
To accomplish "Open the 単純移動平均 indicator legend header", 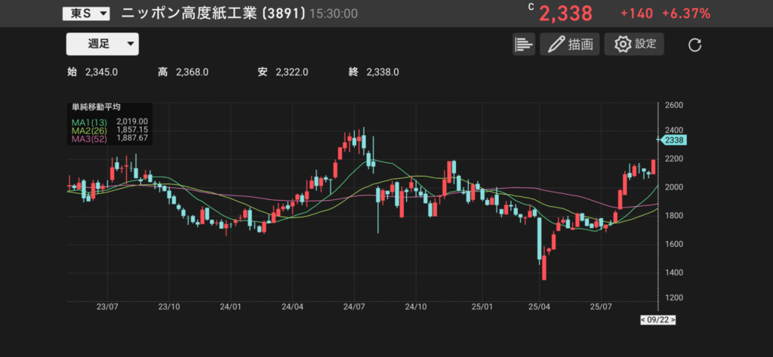I will (97, 107).
